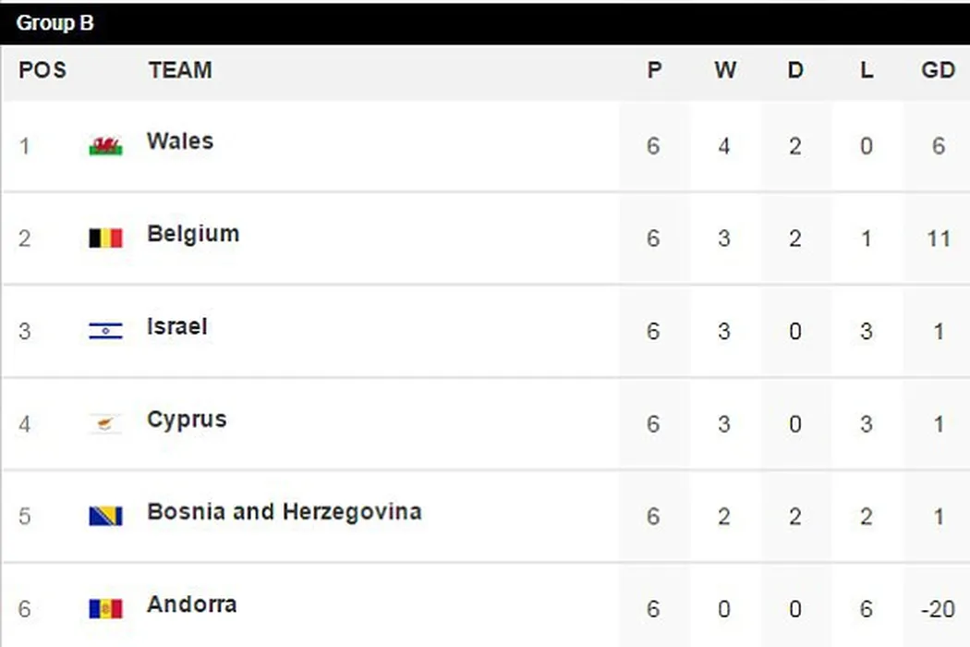Click Andorra's goal difference of -20
Image resolution: width=970 pixels, height=647 pixels.
click(x=937, y=609)
